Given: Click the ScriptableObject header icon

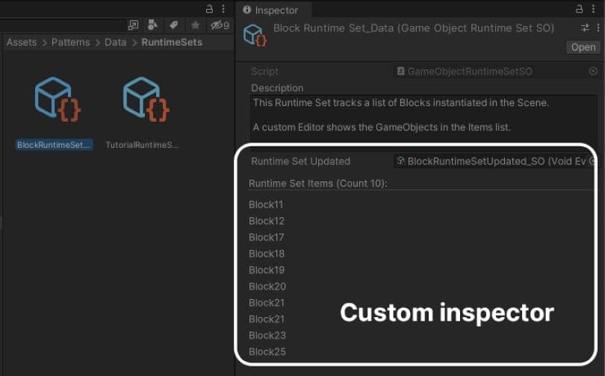Looking at the screenshot, I should pyautogui.click(x=255, y=35).
